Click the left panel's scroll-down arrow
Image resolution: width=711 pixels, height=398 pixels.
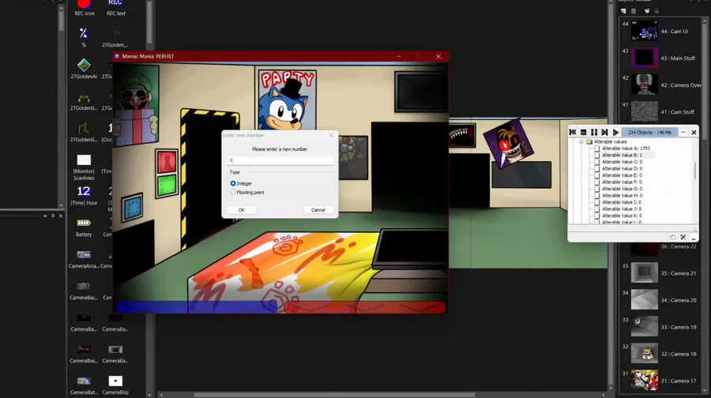tap(61, 205)
